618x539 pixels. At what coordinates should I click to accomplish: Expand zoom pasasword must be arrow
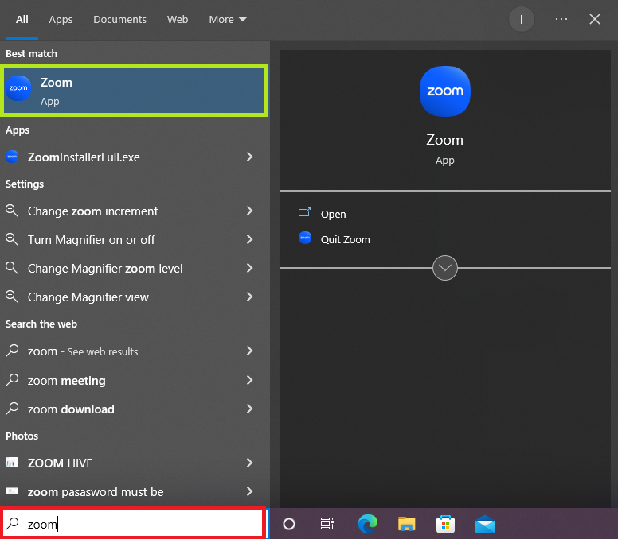[249, 491]
